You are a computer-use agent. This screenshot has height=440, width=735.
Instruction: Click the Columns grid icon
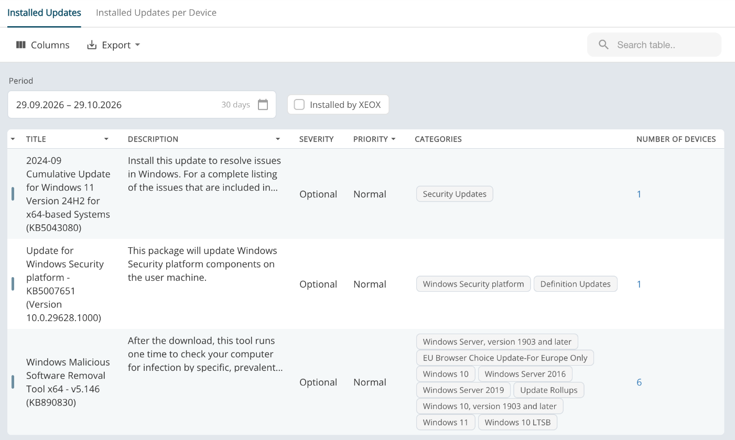(21, 45)
